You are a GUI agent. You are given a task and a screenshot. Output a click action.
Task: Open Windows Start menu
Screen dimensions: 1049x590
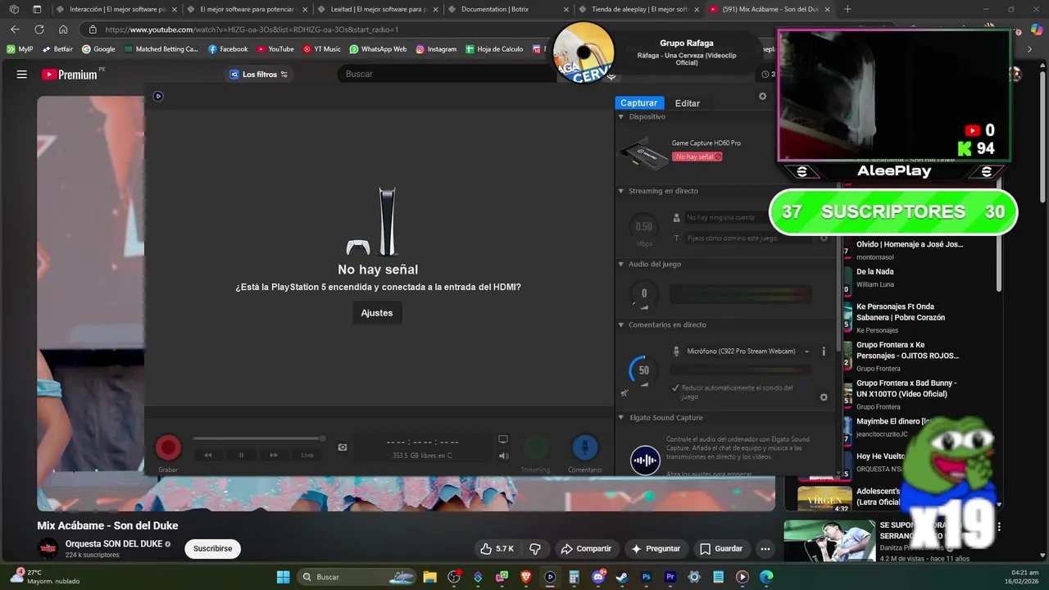coord(283,577)
